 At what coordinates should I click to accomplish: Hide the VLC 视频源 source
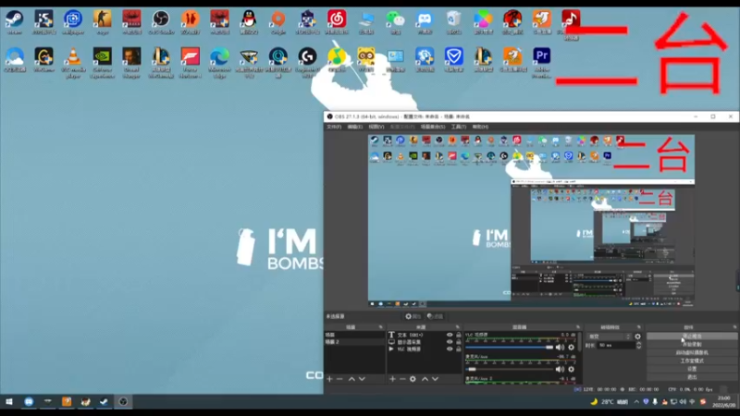tap(450, 349)
